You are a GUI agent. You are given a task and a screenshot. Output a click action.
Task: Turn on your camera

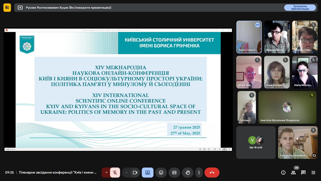pos(135,173)
